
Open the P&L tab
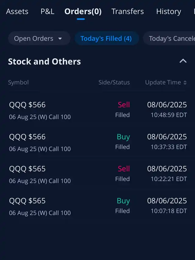pos(47,12)
